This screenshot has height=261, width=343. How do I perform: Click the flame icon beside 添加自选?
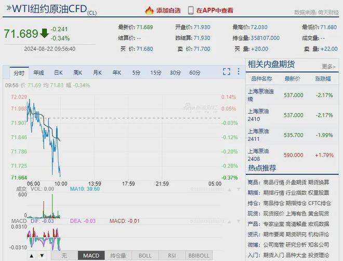click(149, 10)
